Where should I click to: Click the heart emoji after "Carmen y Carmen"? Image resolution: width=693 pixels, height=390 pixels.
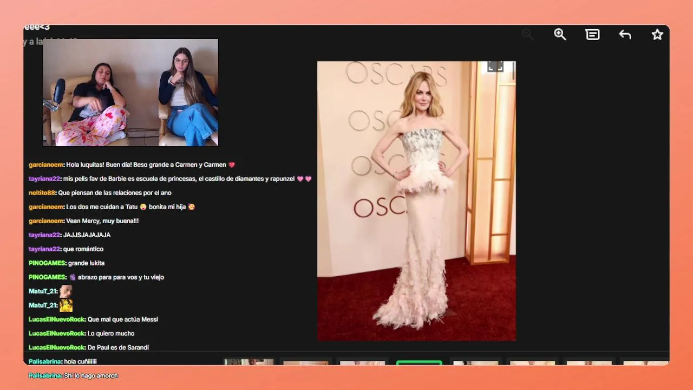232,165
